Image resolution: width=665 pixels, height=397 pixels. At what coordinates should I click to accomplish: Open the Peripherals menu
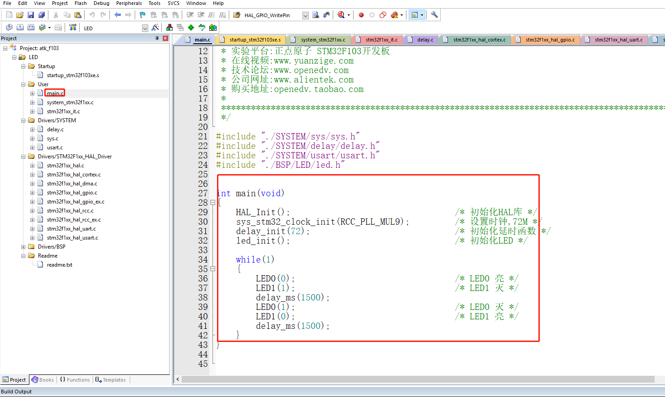(129, 3)
